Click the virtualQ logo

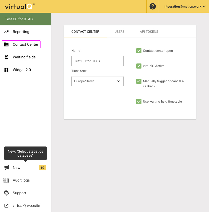20,6
